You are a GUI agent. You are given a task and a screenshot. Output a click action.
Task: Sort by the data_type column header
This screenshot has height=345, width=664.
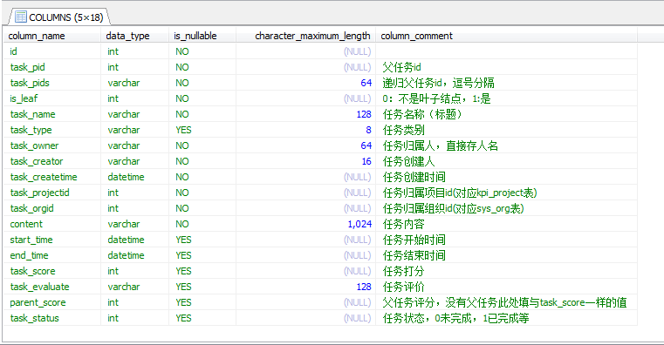coord(134,36)
